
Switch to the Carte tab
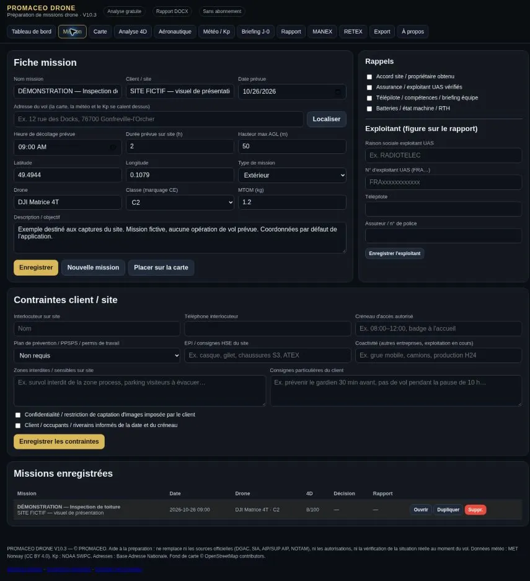(100, 32)
